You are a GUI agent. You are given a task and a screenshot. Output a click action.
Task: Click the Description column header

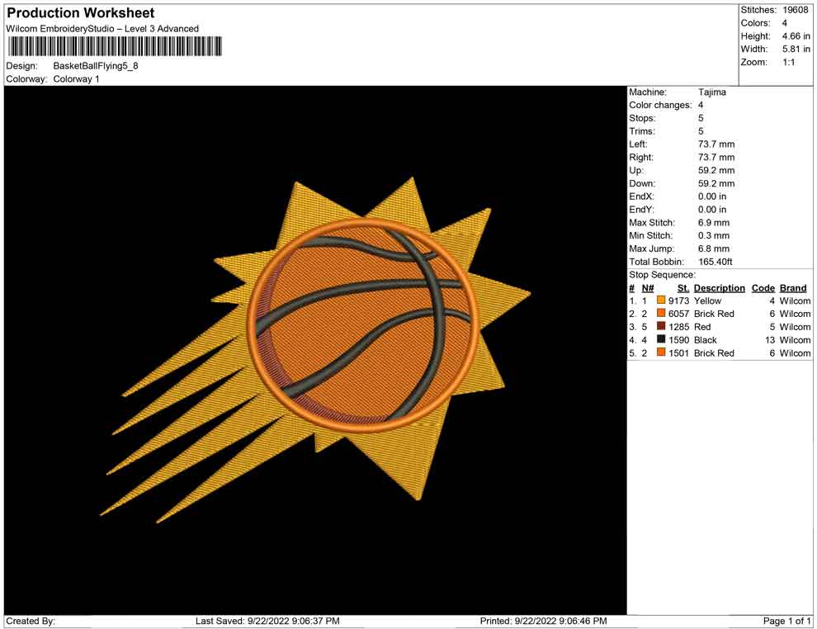(720, 288)
